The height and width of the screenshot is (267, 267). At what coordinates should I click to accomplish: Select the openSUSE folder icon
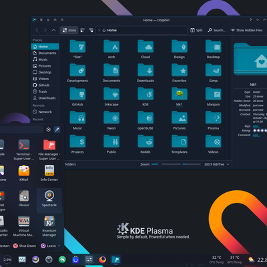pos(146,118)
